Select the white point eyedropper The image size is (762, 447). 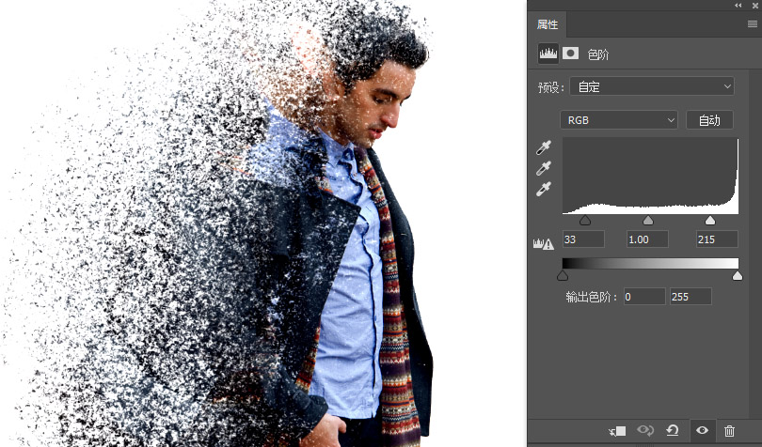tap(544, 189)
